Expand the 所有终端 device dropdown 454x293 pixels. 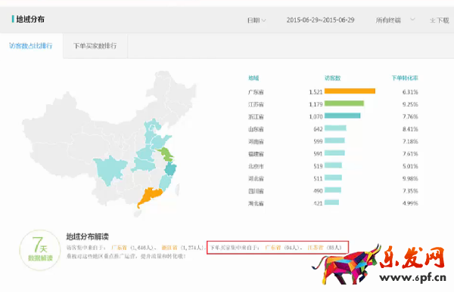click(395, 20)
